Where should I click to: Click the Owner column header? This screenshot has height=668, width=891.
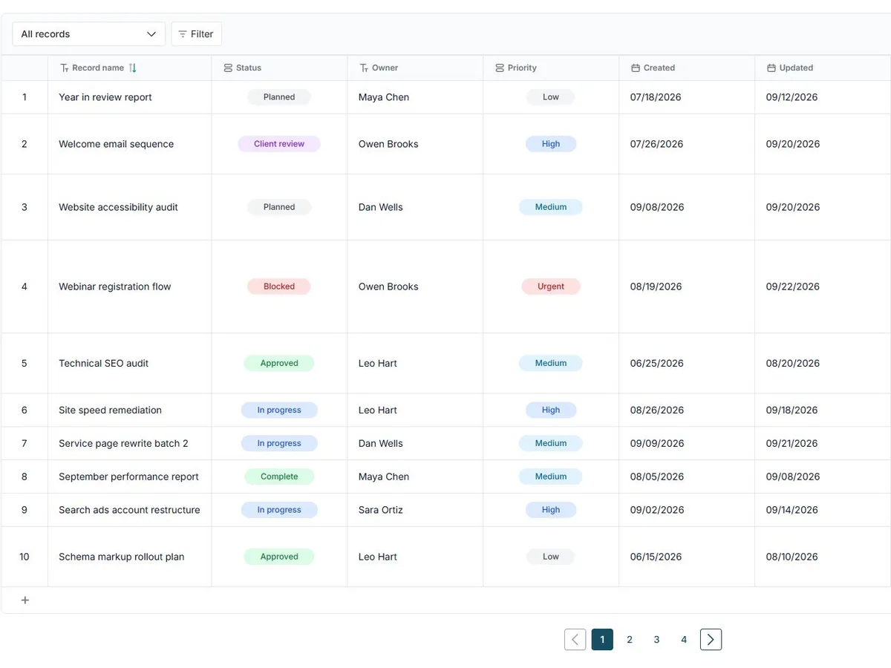tap(415, 68)
